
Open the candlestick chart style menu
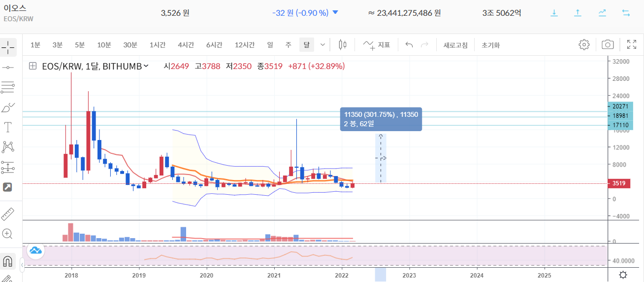tap(343, 45)
